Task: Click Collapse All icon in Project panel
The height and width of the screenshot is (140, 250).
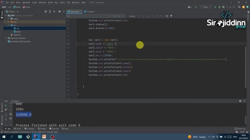Action: 54,12
